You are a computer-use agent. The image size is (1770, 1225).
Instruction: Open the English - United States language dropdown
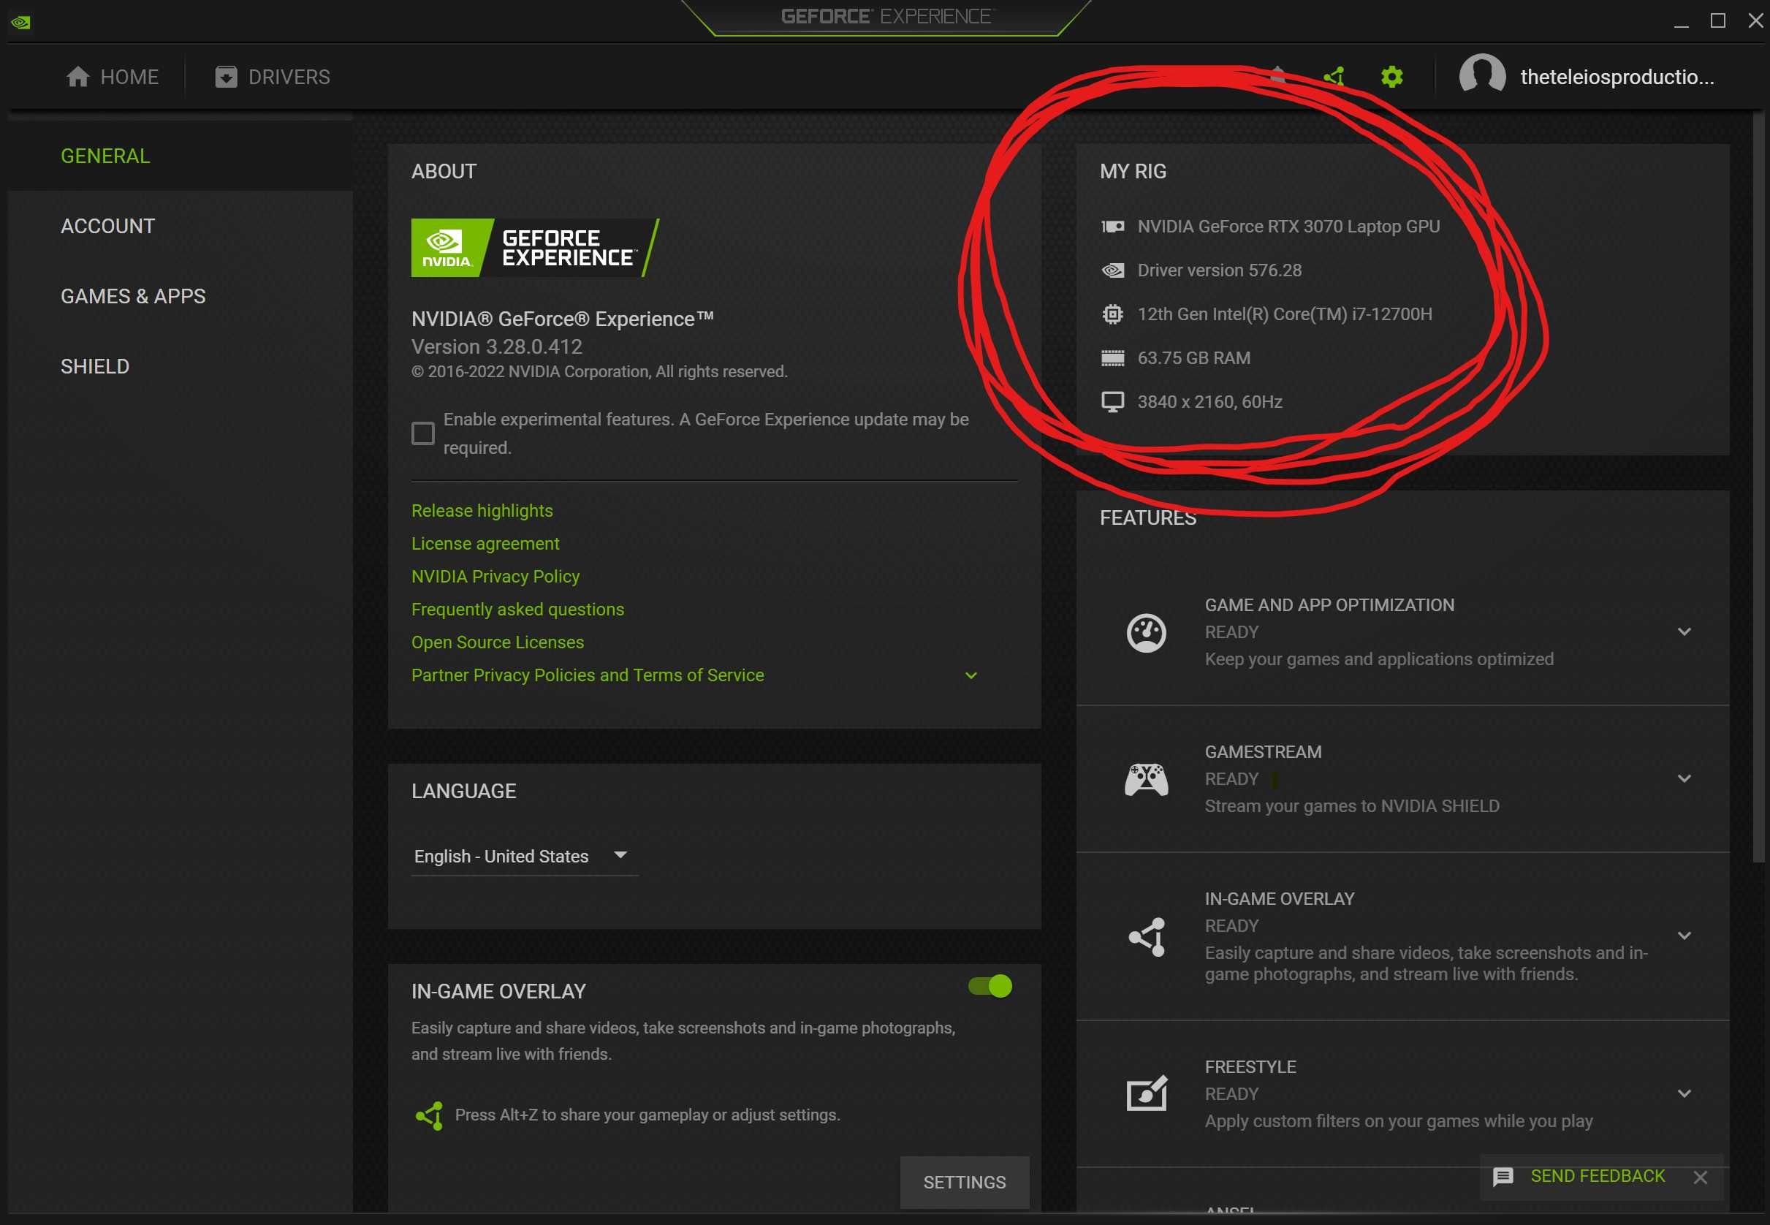coord(524,857)
